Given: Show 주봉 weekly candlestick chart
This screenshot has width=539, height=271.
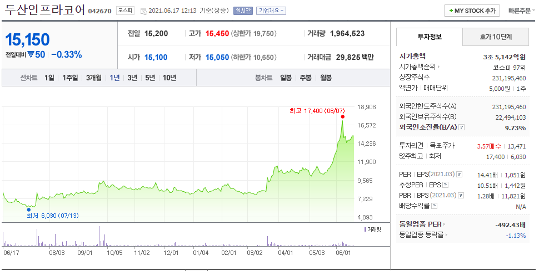Looking at the screenshot, I should click(306, 78).
